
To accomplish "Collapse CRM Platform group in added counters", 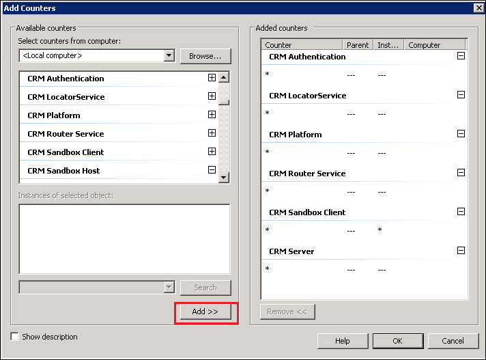I will click(x=461, y=134).
